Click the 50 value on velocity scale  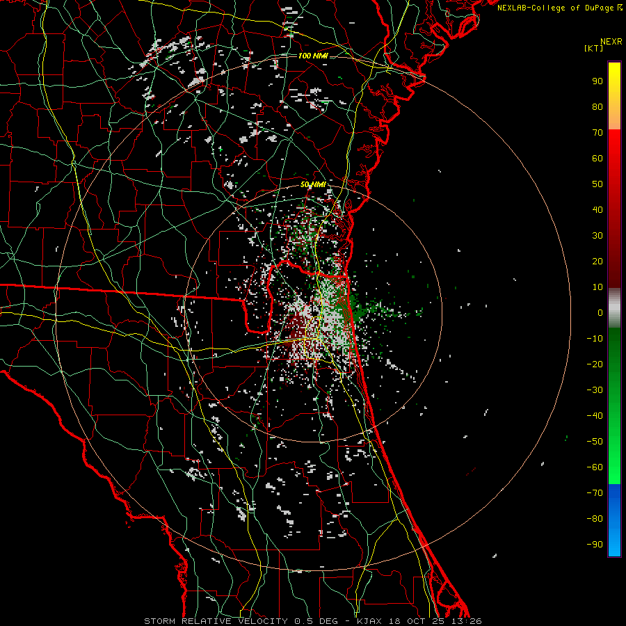click(x=597, y=184)
